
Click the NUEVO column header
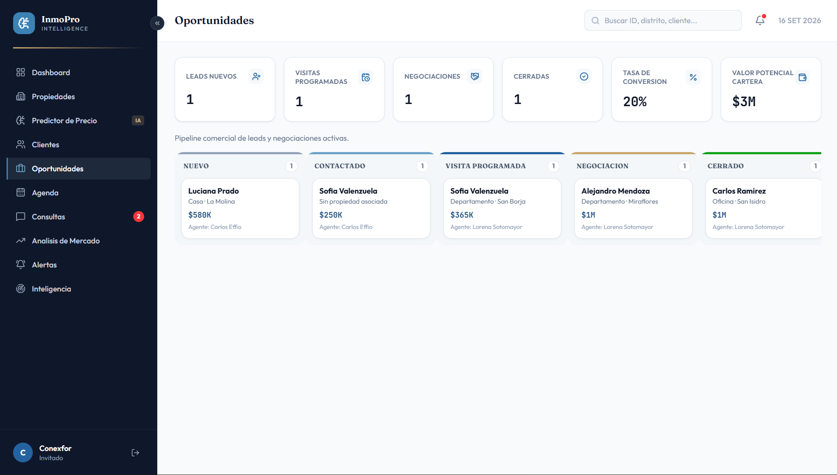pyautogui.click(x=196, y=166)
